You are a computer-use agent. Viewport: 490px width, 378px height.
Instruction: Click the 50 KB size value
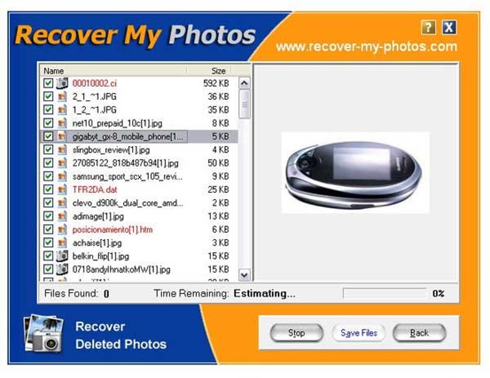218,163
